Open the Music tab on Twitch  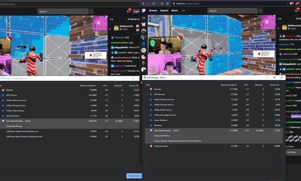pyautogui.click(x=174, y=10)
